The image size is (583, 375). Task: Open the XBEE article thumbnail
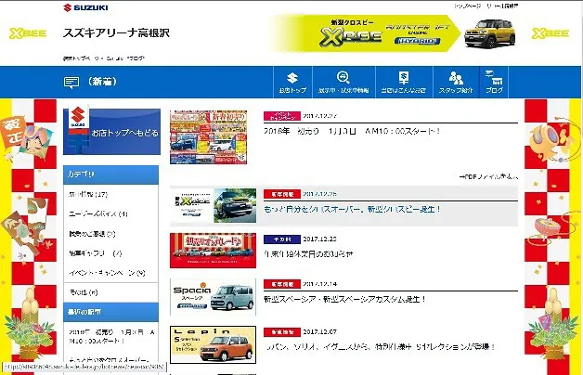click(x=214, y=205)
